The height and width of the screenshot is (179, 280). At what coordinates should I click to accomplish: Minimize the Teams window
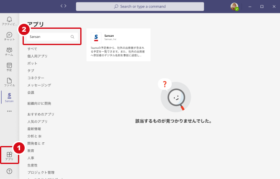click(250, 7)
